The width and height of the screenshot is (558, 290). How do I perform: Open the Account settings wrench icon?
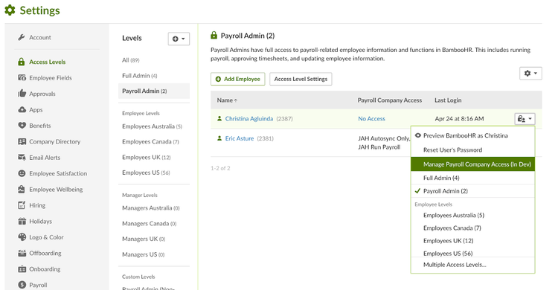click(22, 37)
